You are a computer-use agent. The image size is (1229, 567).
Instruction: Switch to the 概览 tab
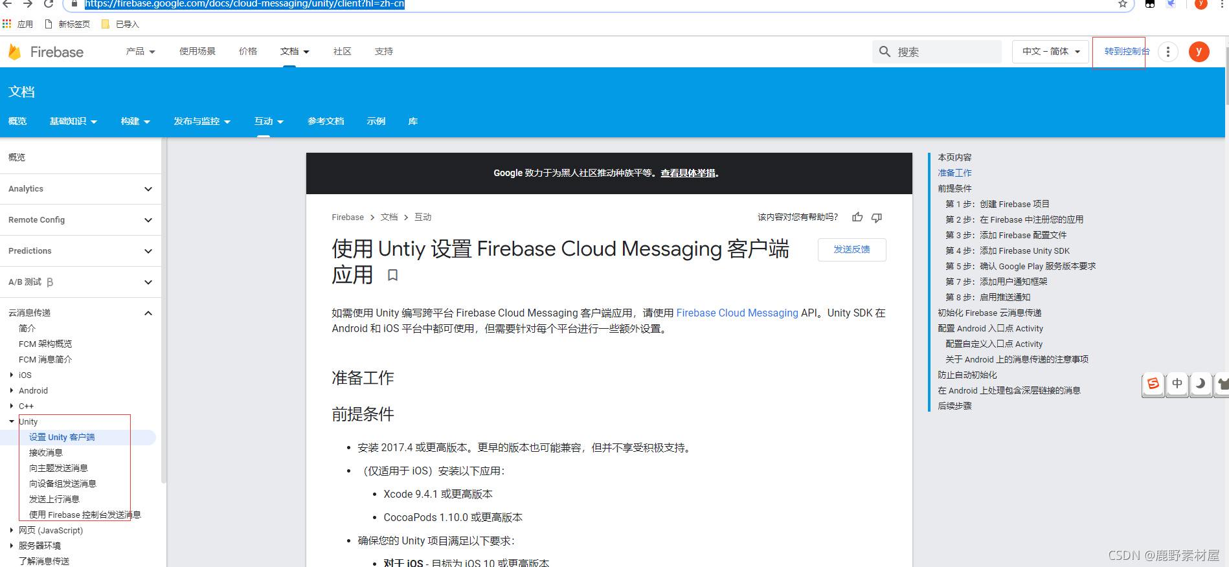pos(17,121)
